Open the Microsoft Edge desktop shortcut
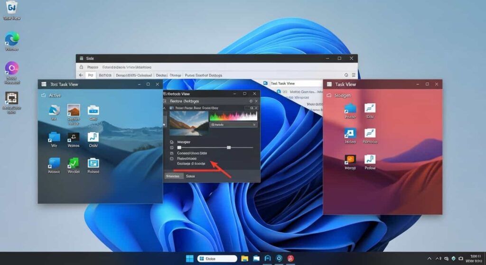486x265 pixels. (12, 39)
